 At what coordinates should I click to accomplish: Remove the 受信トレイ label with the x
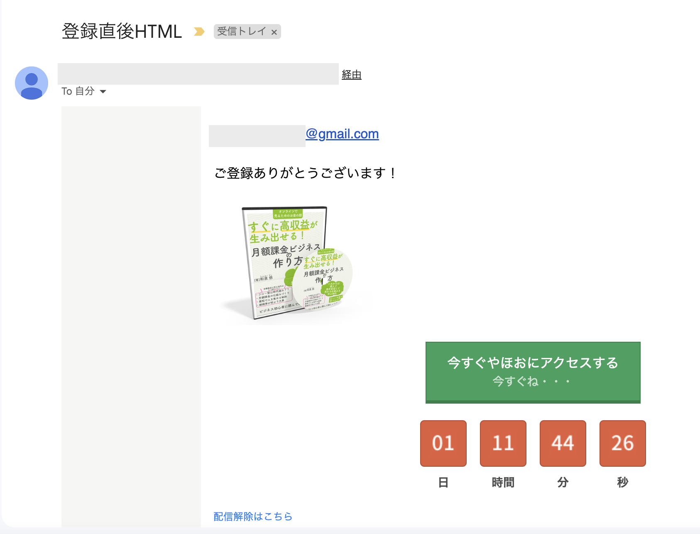[x=274, y=32]
